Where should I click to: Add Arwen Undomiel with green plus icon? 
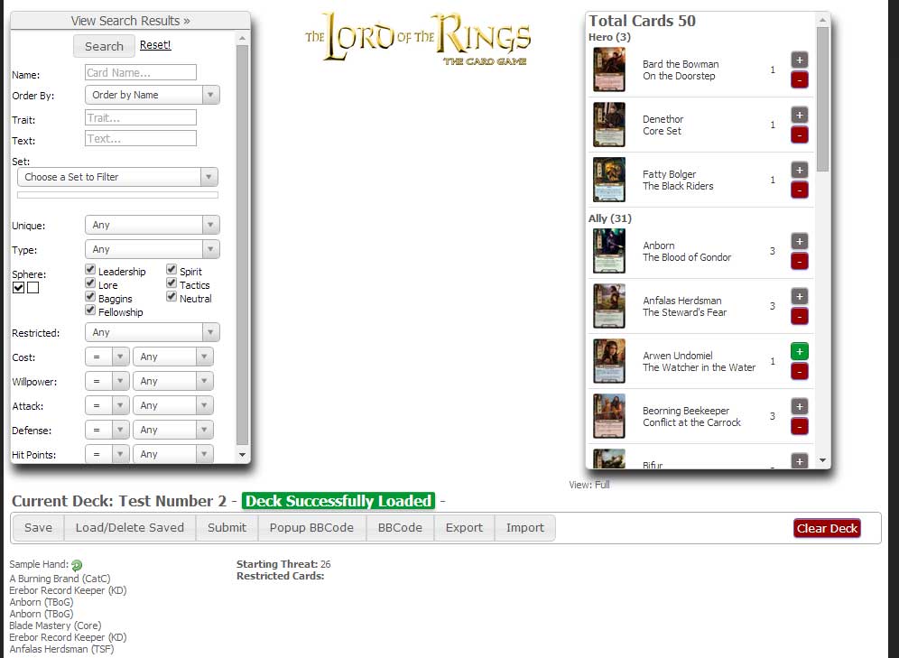click(x=799, y=351)
